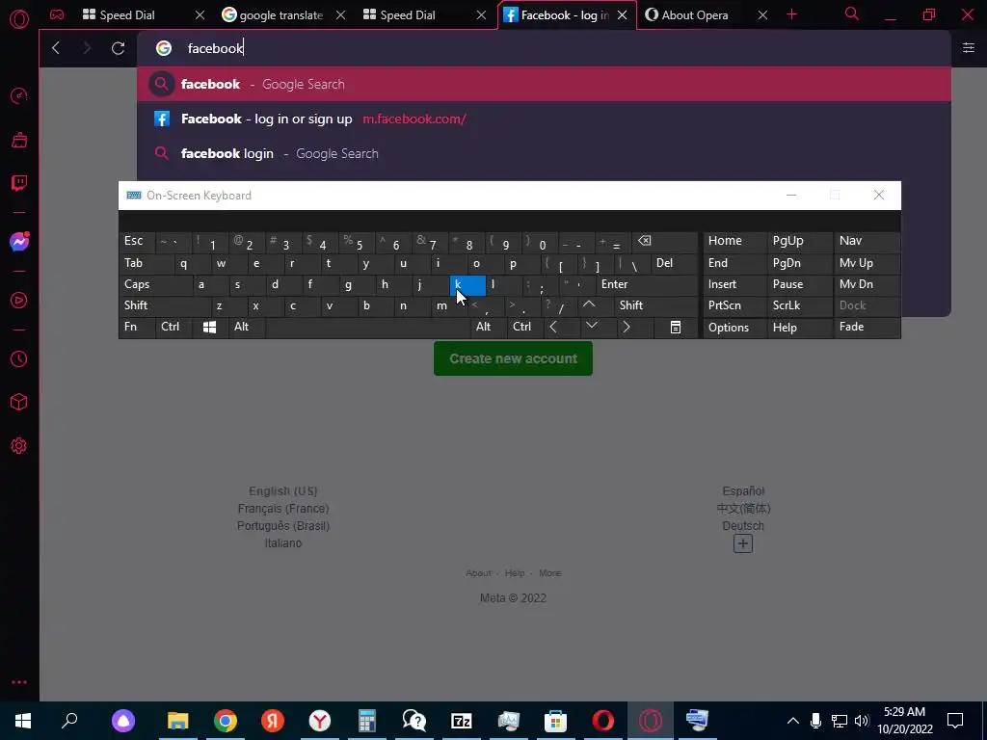987x740 pixels.
Task: Open Messenger panel in sidebar
Action: (19, 242)
